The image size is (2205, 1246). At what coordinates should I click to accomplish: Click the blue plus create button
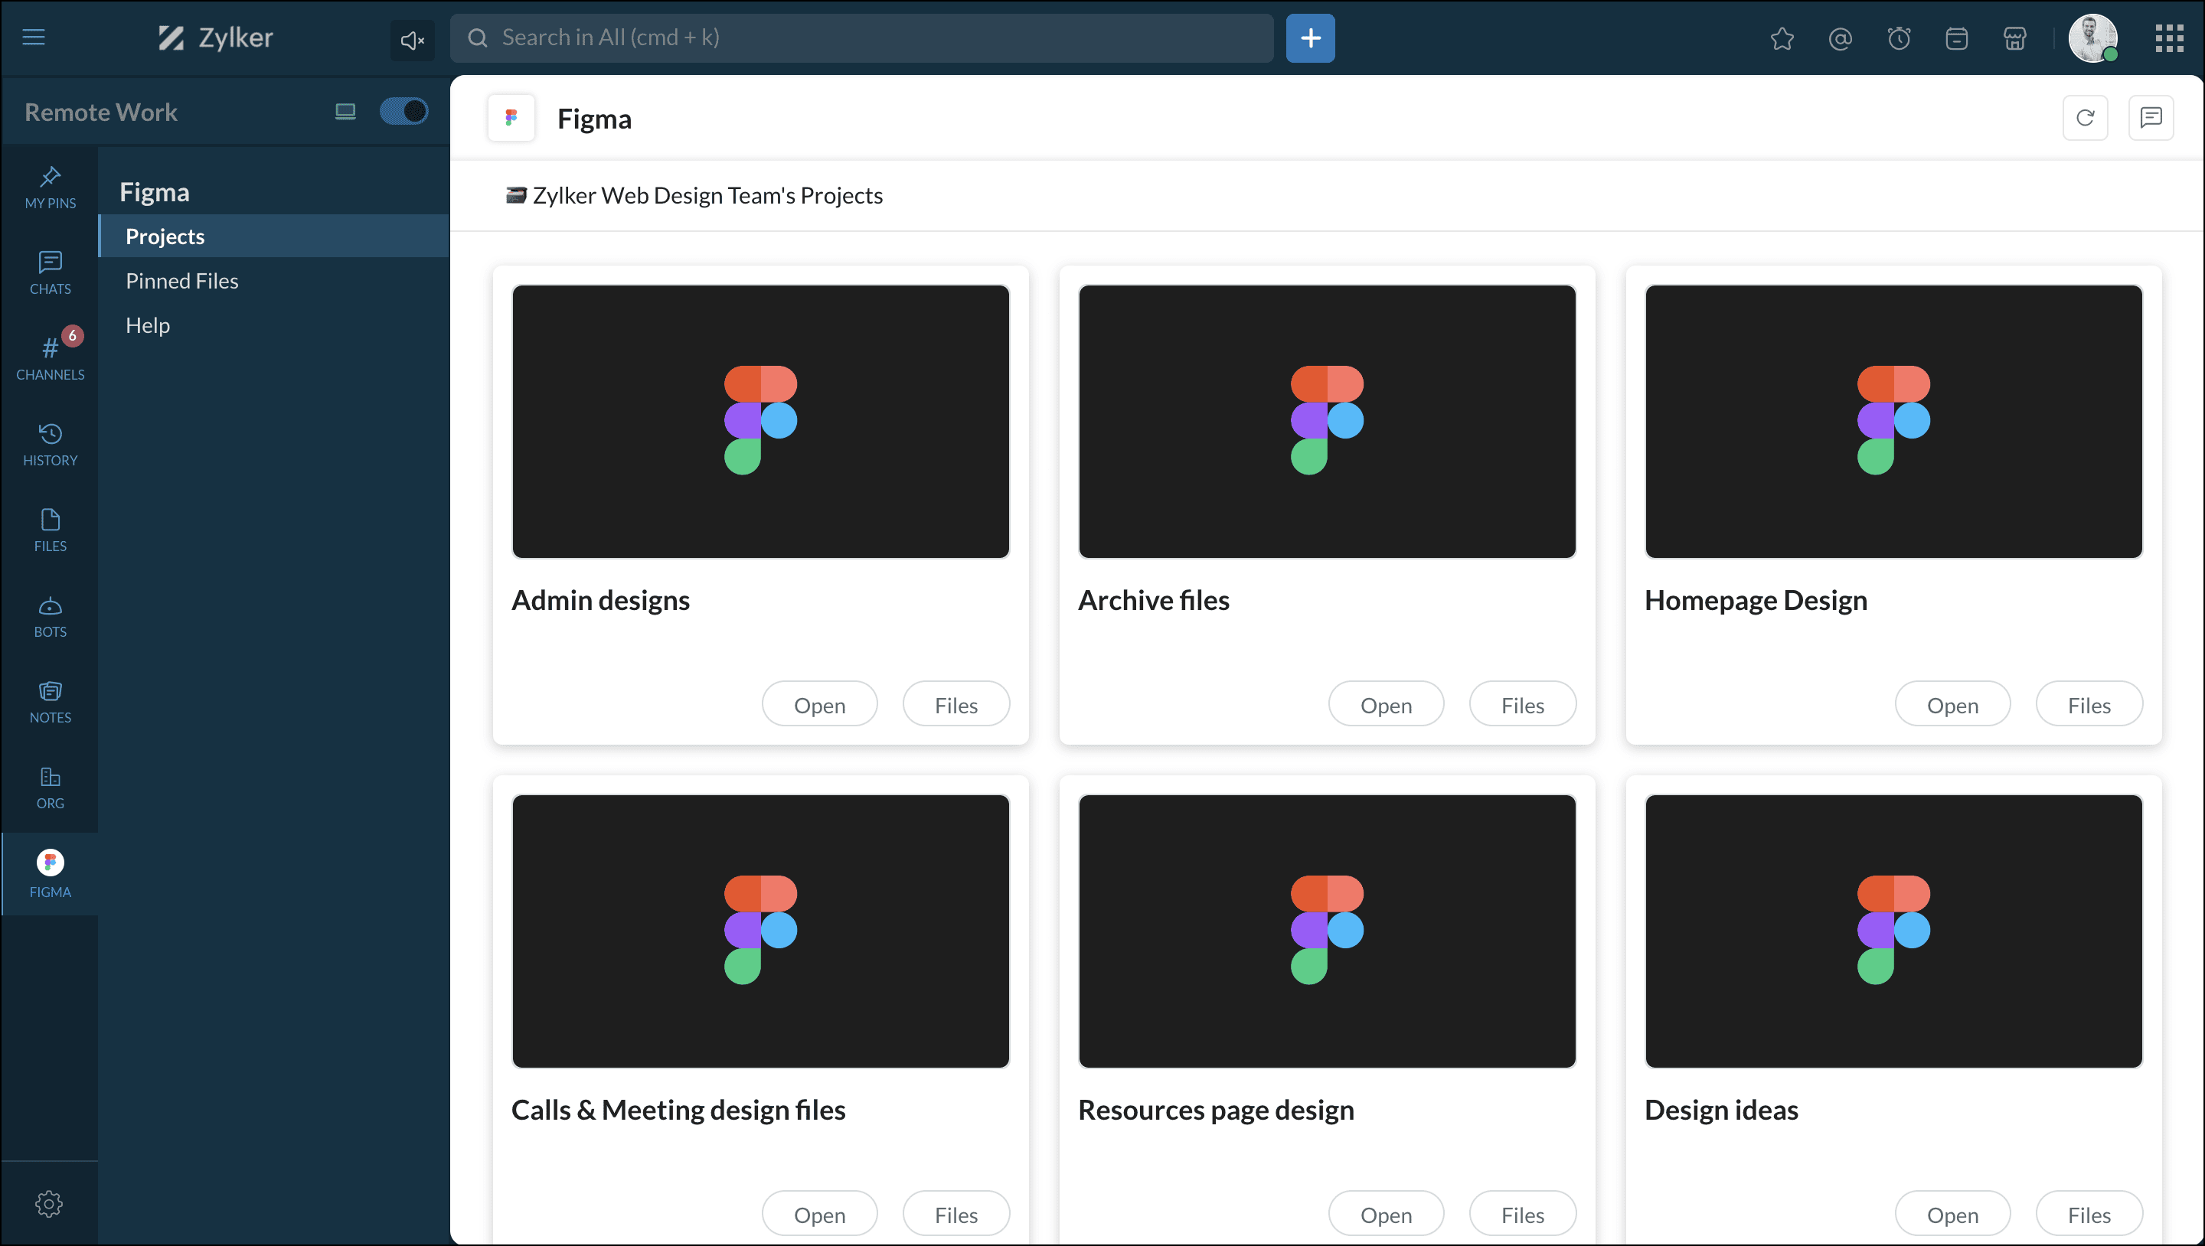(x=1310, y=38)
